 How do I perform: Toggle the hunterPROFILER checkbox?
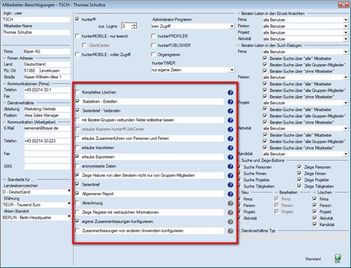click(152, 37)
